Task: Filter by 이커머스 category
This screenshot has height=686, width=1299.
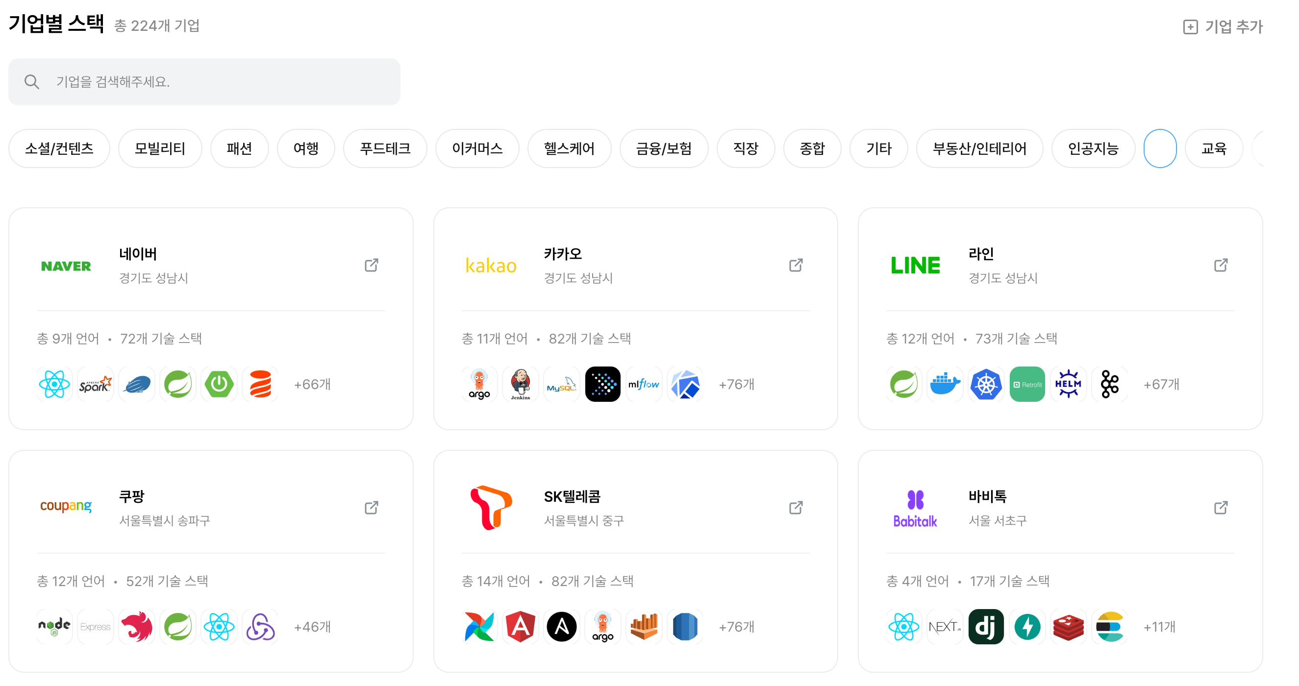Action: point(477,148)
